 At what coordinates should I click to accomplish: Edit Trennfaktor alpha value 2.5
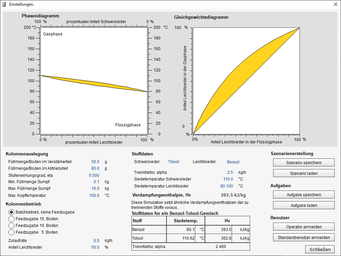tap(230, 172)
